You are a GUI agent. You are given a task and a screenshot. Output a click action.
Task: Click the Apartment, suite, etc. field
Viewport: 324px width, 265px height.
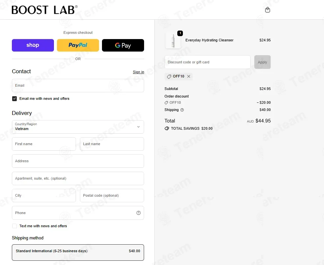point(78,178)
